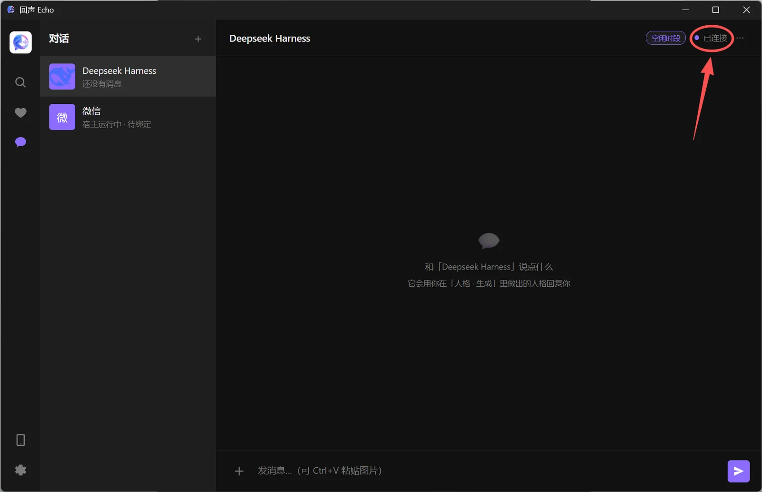Open the search magnifier icon
This screenshot has height=492, width=762.
click(x=20, y=82)
